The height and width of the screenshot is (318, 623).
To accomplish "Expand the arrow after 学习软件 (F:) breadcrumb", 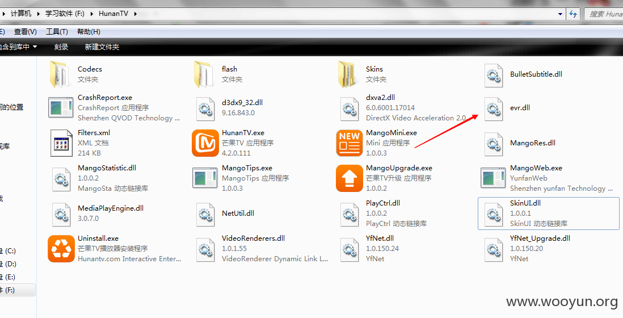I will [x=92, y=14].
